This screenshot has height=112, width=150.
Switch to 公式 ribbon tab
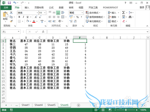51,7
